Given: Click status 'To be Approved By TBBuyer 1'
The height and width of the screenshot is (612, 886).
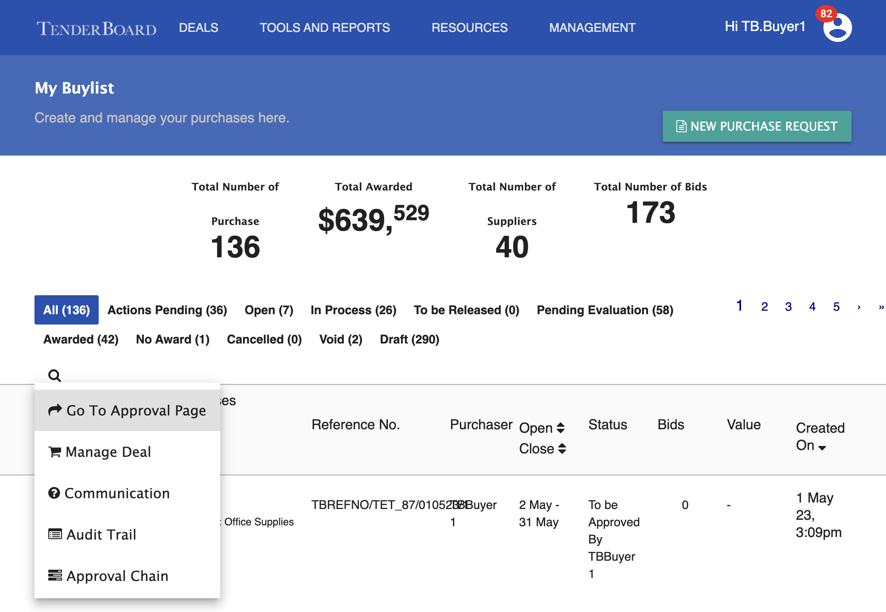Looking at the screenshot, I should (x=614, y=539).
